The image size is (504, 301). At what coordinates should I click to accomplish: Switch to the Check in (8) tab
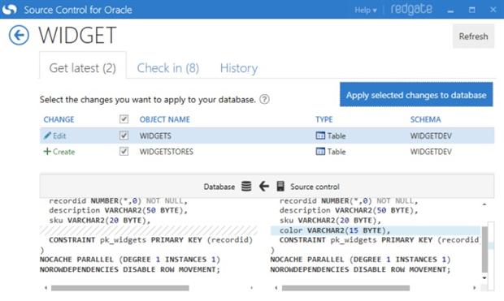[x=167, y=68]
